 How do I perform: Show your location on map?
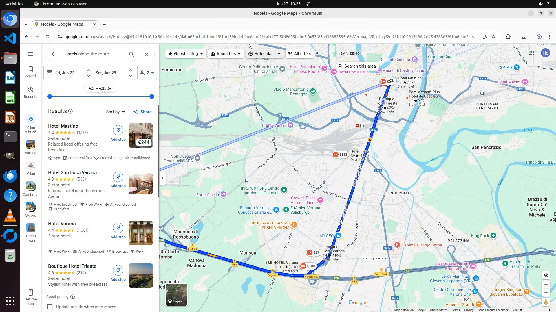(x=546, y=275)
